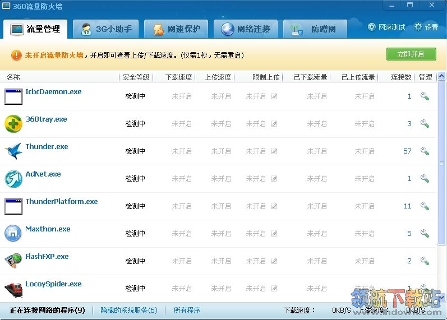
Task: Click the LocoySpider.exe process name
Action: 54,284
